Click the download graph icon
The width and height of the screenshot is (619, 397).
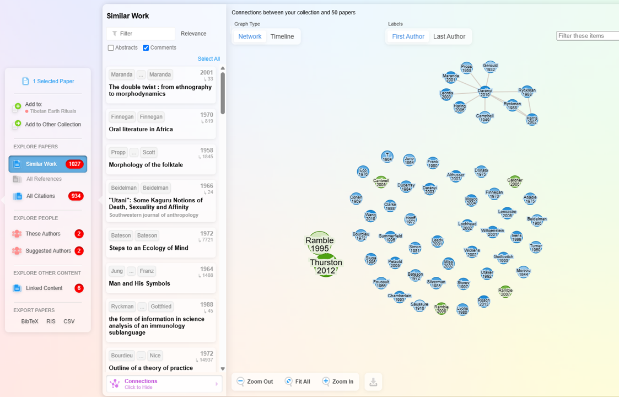coord(373,382)
